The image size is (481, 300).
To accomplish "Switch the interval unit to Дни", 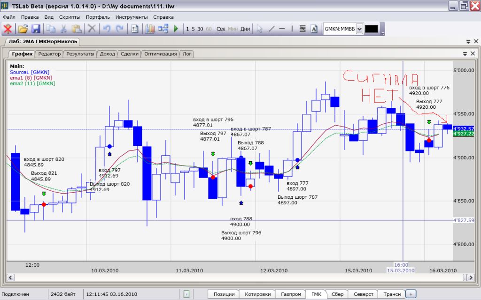I will pyautogui.click(x=245, y=29).
